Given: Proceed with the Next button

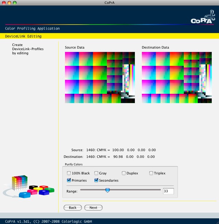Looking at the screenshot, I should pos(93,208).
